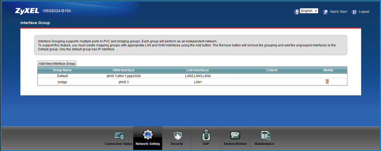Click the Group Name column header

click(x=62, y=70)
